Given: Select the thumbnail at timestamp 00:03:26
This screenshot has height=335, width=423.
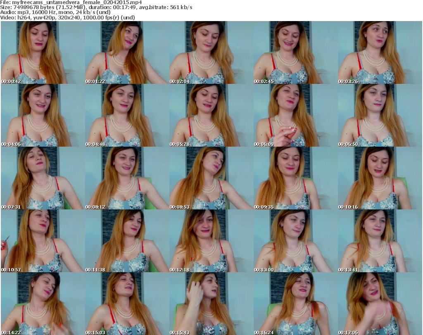Looking at the screenshot, I should [380, 52].
